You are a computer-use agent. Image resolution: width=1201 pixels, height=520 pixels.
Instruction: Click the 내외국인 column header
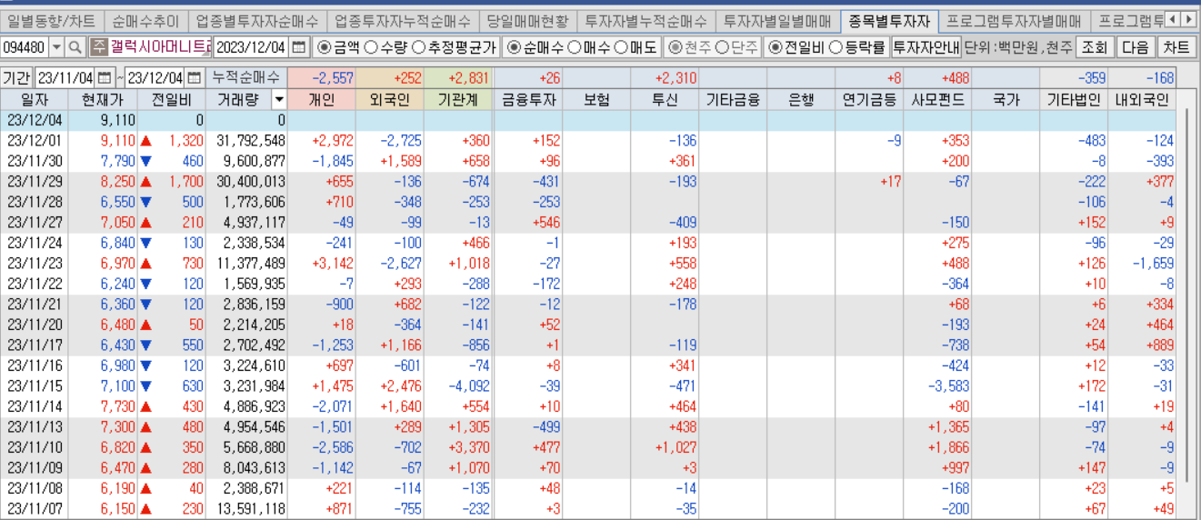coord(1142,100)
